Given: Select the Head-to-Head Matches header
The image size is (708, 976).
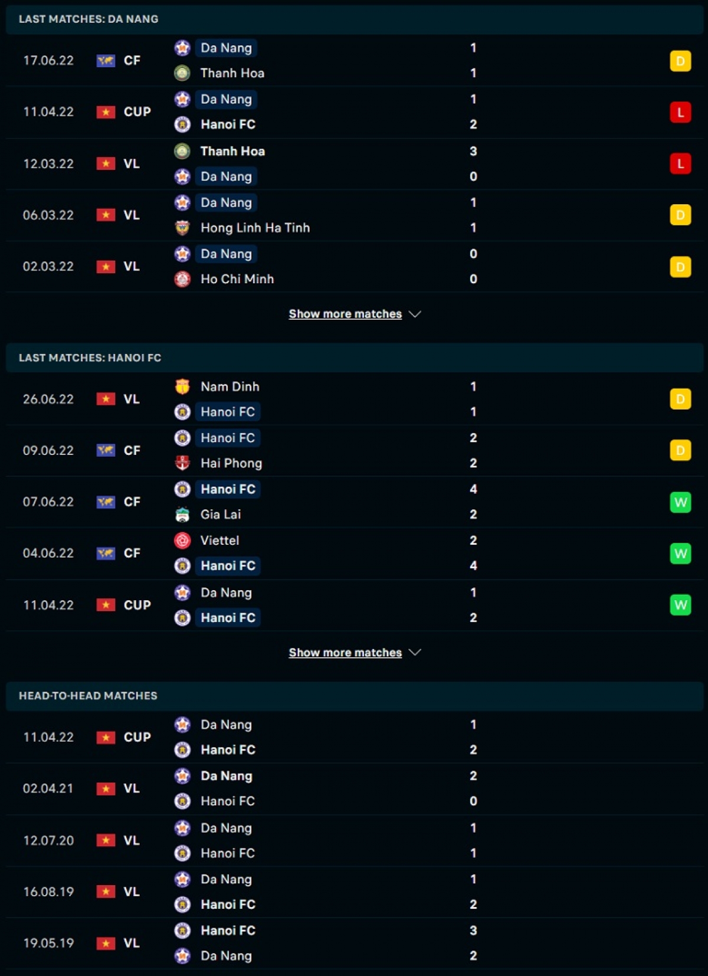Looking at the screenshot, I should (x=88, y=696).
